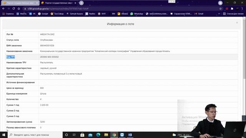Select the second Портал государственных tab
This screenshot has width=246, height=138.
click(58, 3)
